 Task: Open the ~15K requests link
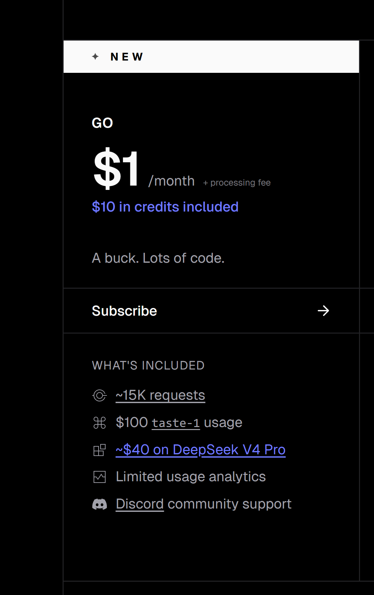point(160,395)
